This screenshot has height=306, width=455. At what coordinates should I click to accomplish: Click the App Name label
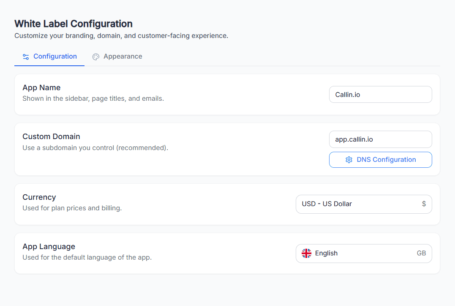point(41,88)
